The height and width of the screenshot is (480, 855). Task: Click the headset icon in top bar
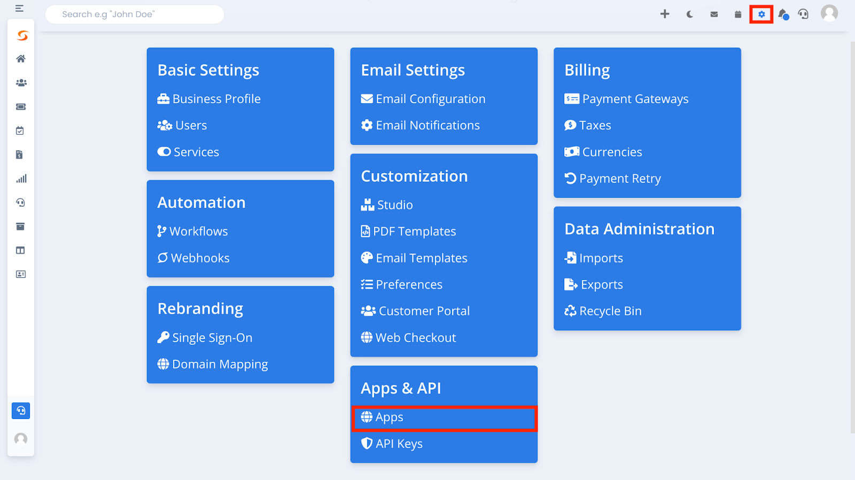tap(803, 14)
